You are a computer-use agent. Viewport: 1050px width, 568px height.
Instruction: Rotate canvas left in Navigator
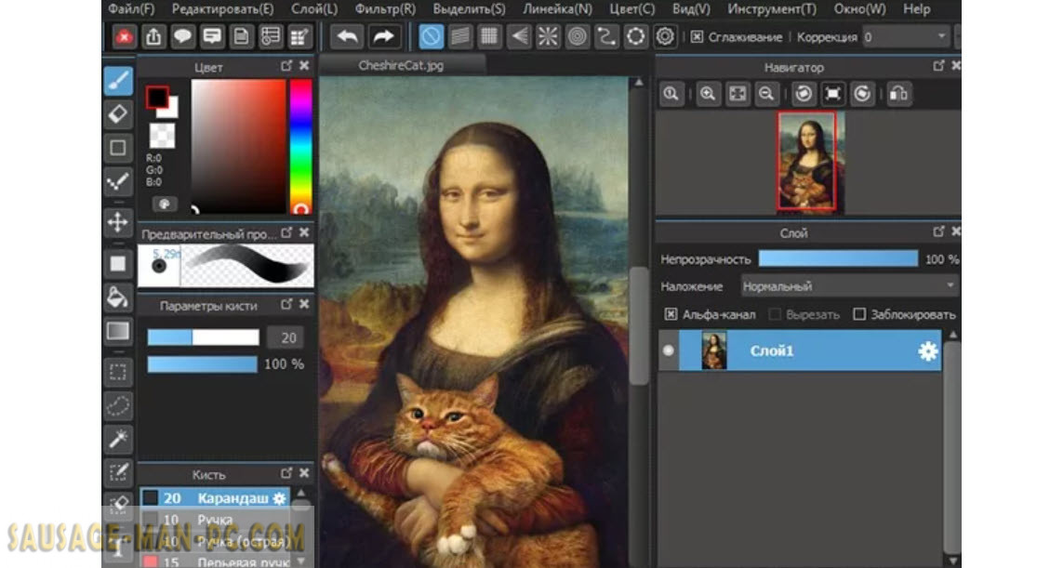point(804,94)
